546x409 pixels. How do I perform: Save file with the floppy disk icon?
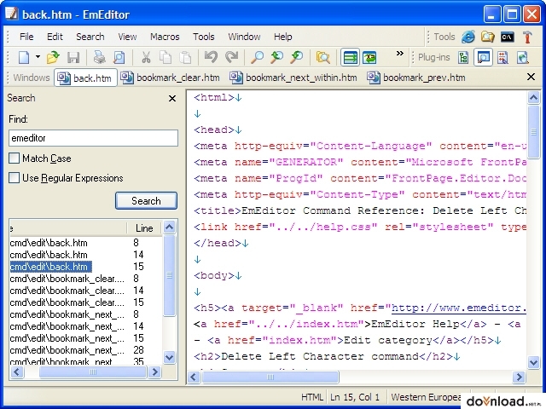click(x=73, y=57)
